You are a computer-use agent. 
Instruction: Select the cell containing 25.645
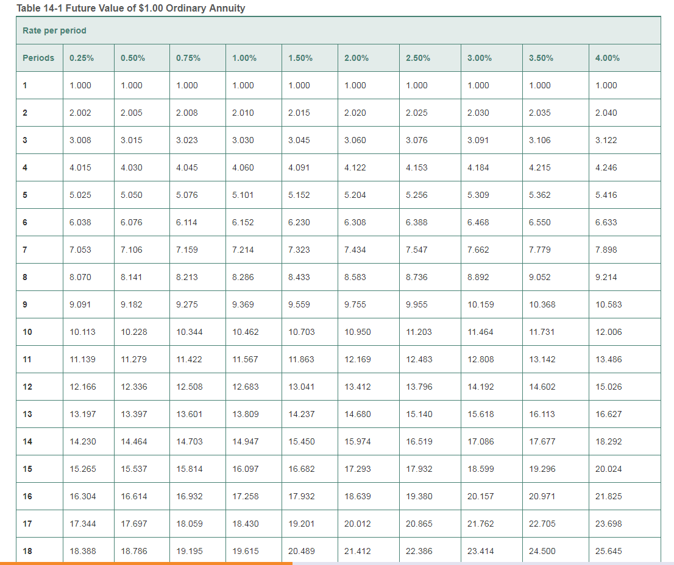pyautogui.click(x=608, y=551)
